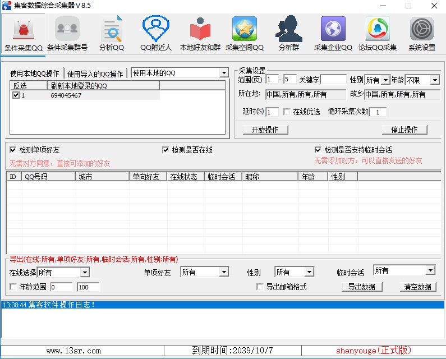The height and width of the screenshot is (359, 446).
Task: Click 到期时间 status text
Action: (x=232, y=350)
